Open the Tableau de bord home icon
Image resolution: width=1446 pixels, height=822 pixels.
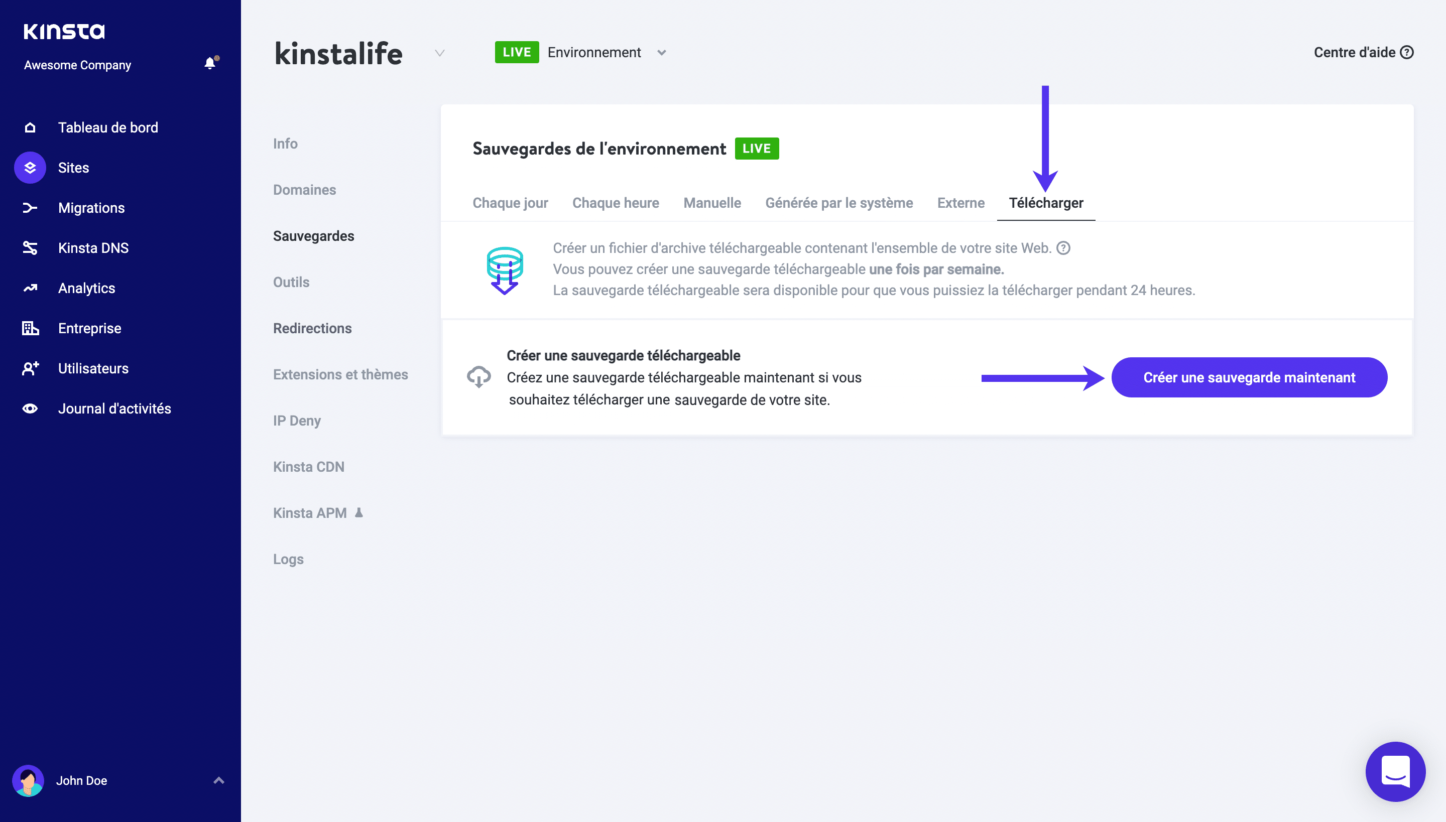pyautogui.click(x=30, y=127)
